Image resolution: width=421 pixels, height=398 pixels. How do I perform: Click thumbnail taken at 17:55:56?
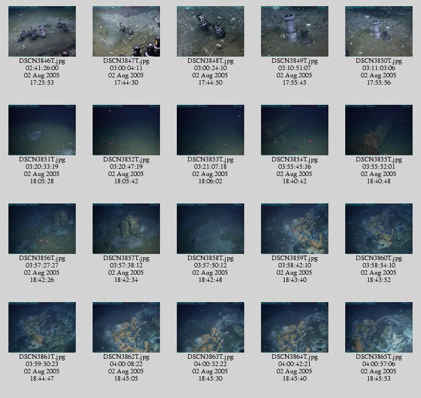click(379, 31)
